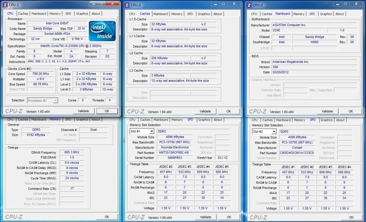This screenshot has width=366, height=222.
Task: Click OK in the Mainboard window
Action: tap(351, 111)
